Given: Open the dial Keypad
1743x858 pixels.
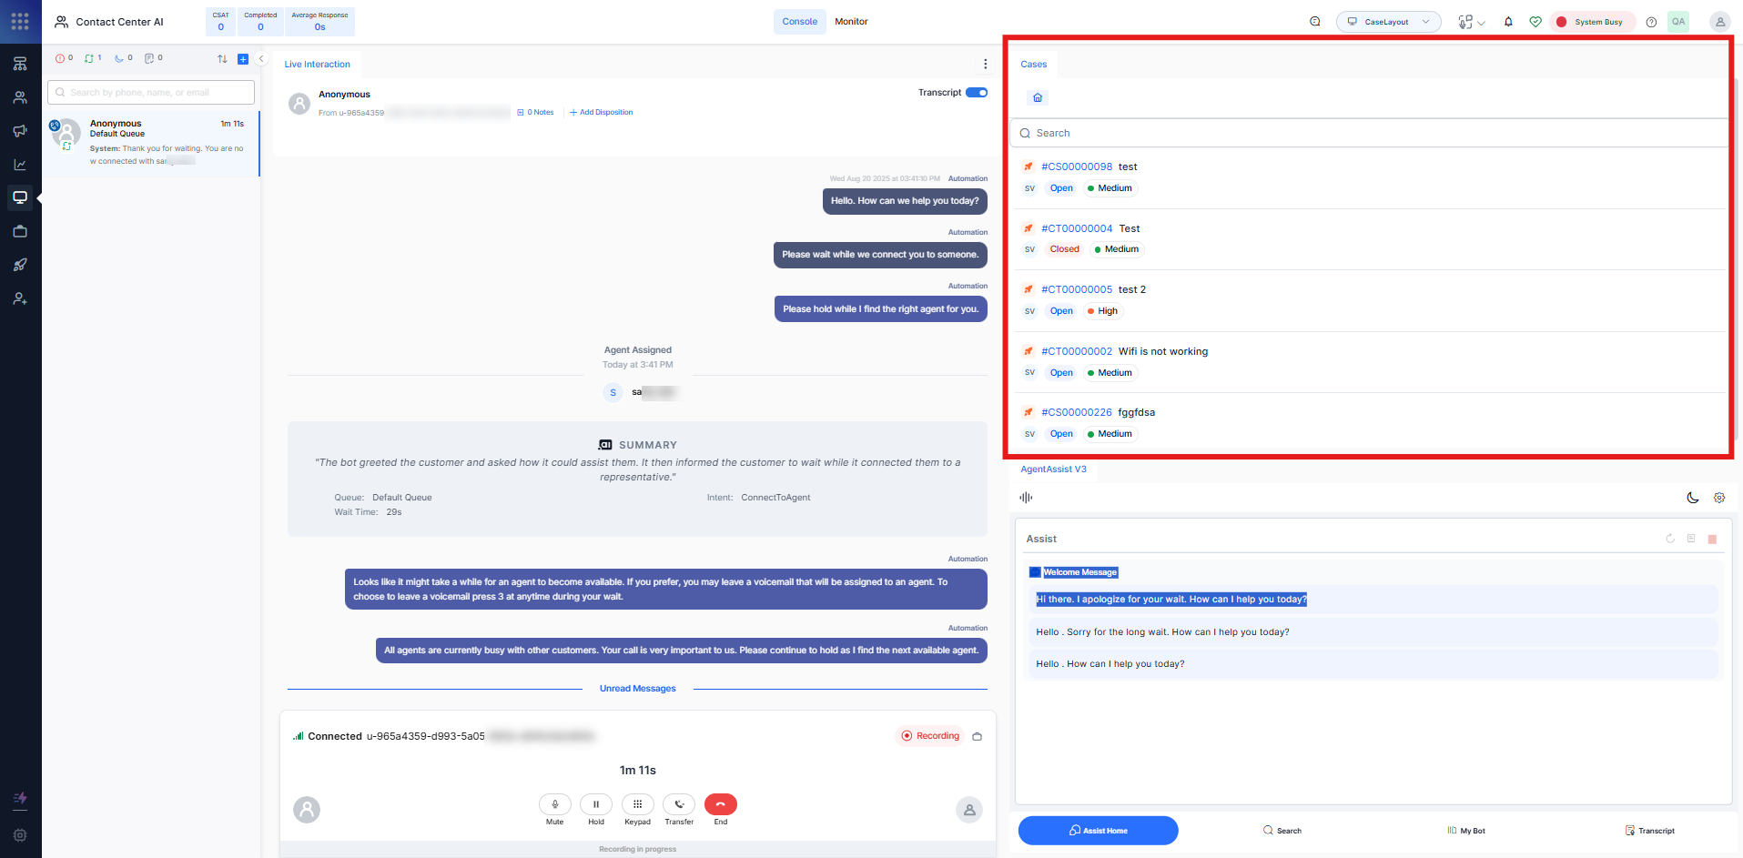Looking at the screenshot, I should pyautogui.click(x=637, y=804).
